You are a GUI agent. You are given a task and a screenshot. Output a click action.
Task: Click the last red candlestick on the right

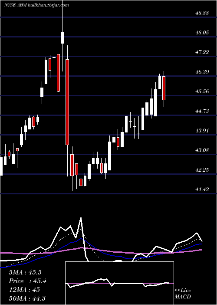[x=164, y=88]
